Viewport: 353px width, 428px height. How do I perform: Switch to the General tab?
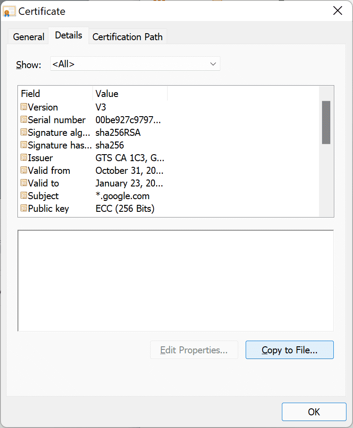point(28,37)
